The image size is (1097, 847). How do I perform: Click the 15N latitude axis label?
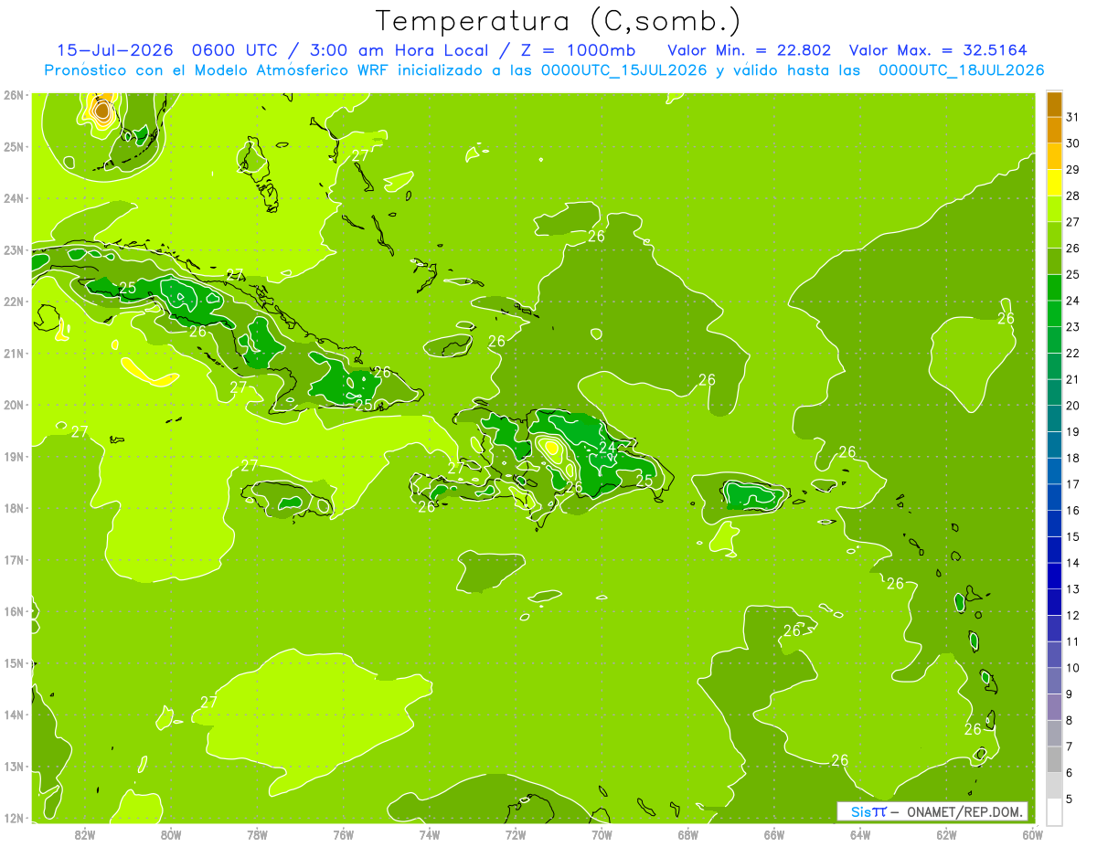tap(14, 662)
